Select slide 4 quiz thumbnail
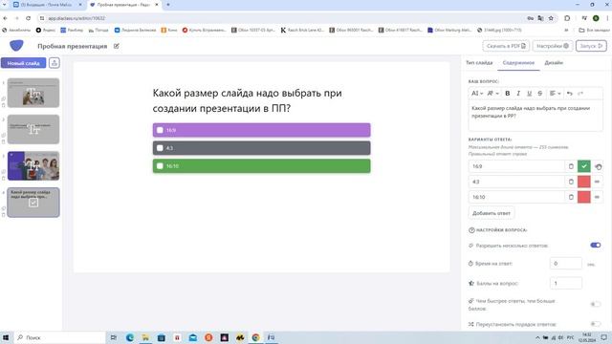 tap(33, 203)
